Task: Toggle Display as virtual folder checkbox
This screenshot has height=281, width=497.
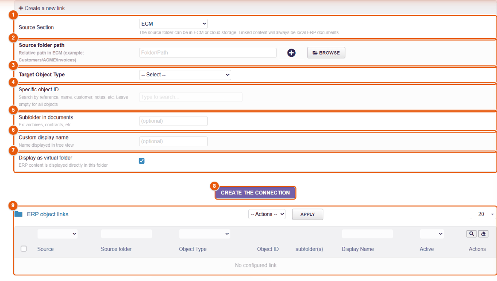Action: [142, 161]
